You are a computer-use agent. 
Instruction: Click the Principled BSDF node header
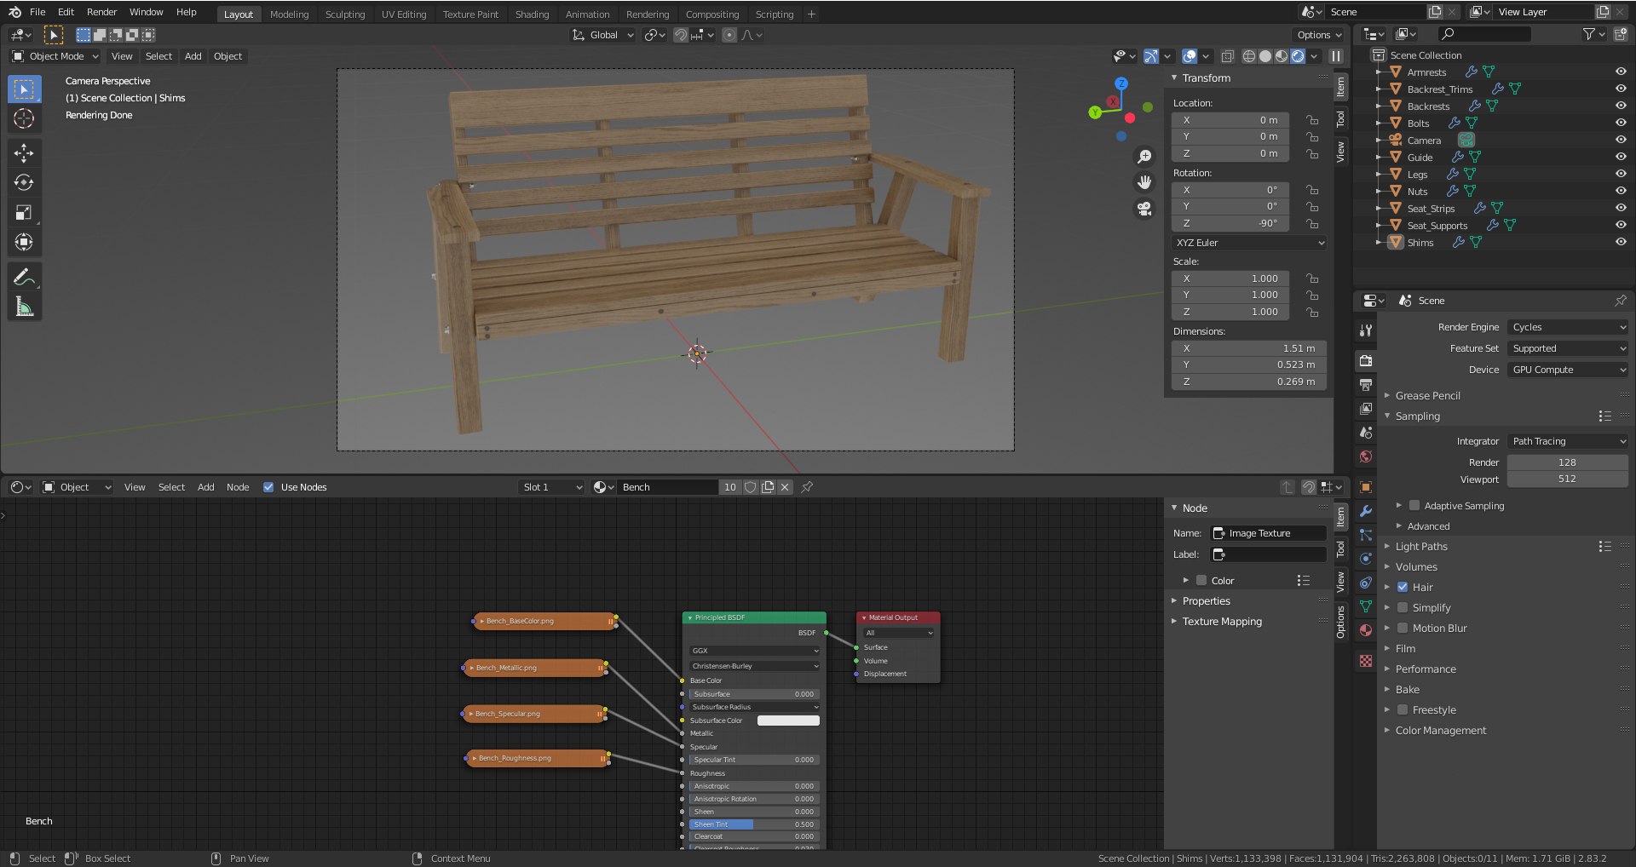pos(754,617)
